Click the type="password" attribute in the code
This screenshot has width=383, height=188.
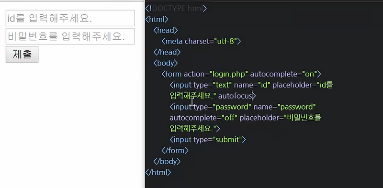222,107
